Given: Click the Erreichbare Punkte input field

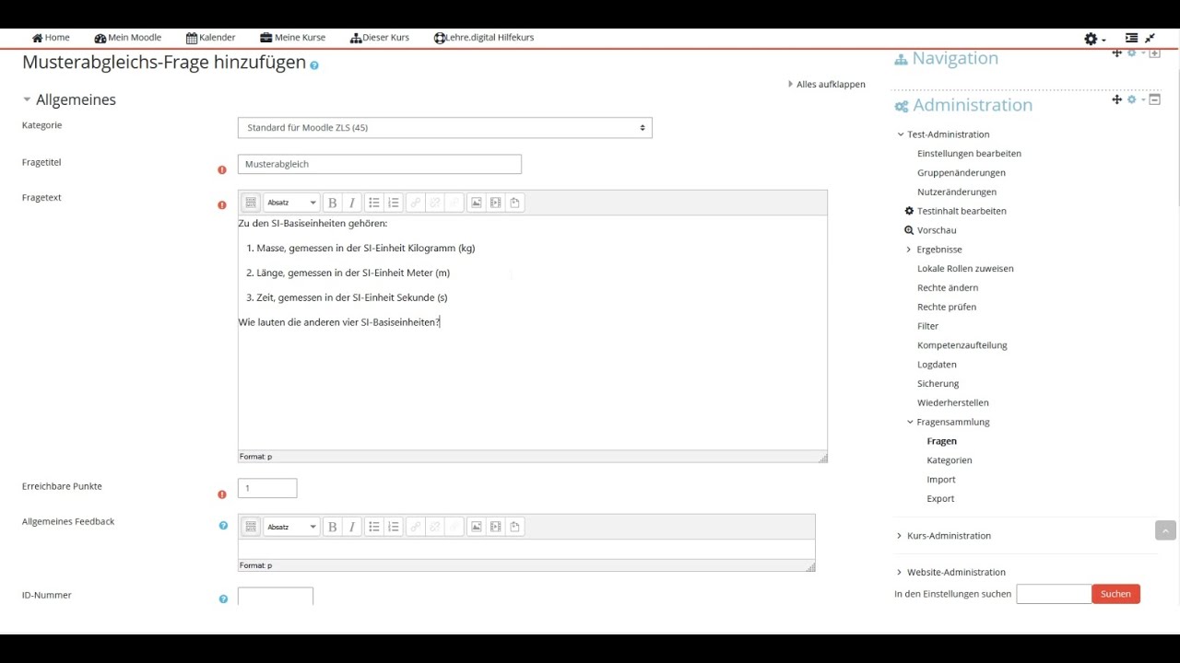Looking at the screenshot, I should [x=267, y=489].
